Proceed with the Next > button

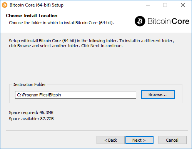[139, 140]
